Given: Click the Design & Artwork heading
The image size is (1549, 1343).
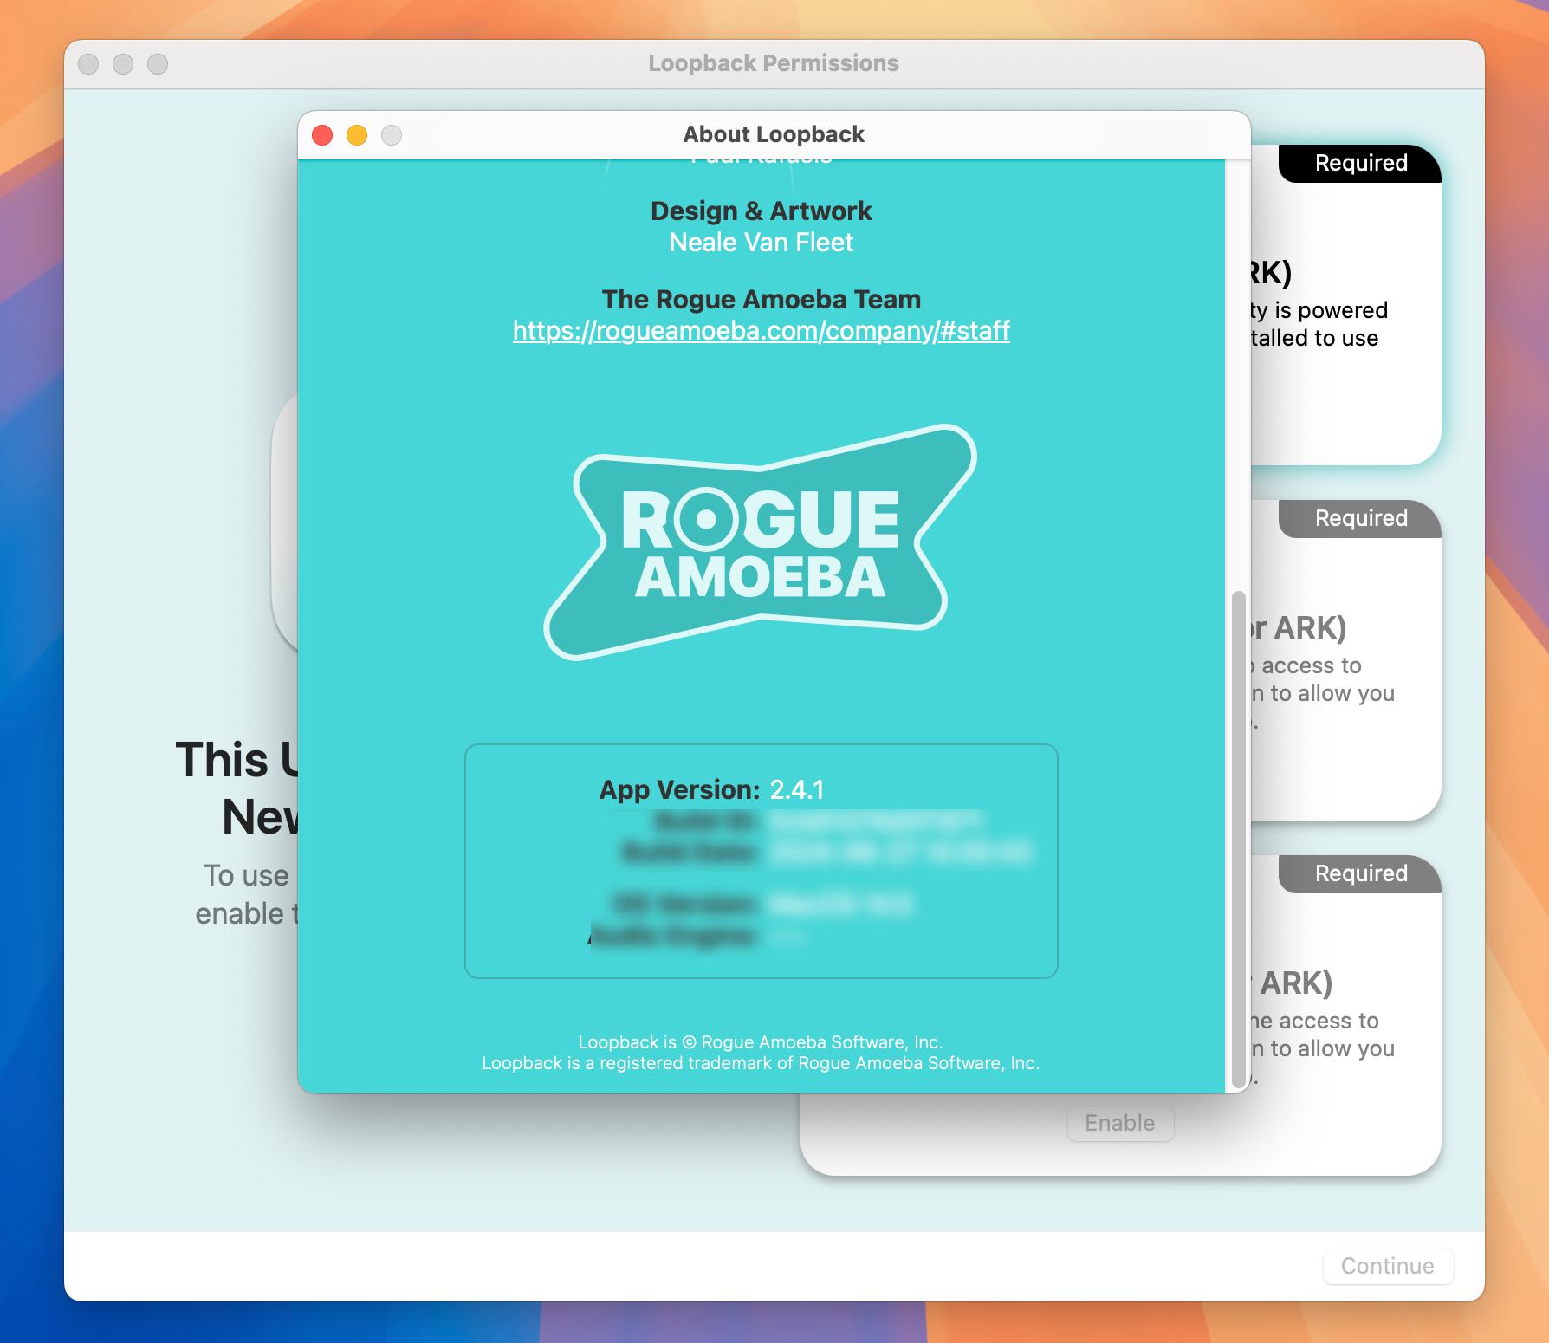Looking at the screenshot, I should (x=761, y=211).
